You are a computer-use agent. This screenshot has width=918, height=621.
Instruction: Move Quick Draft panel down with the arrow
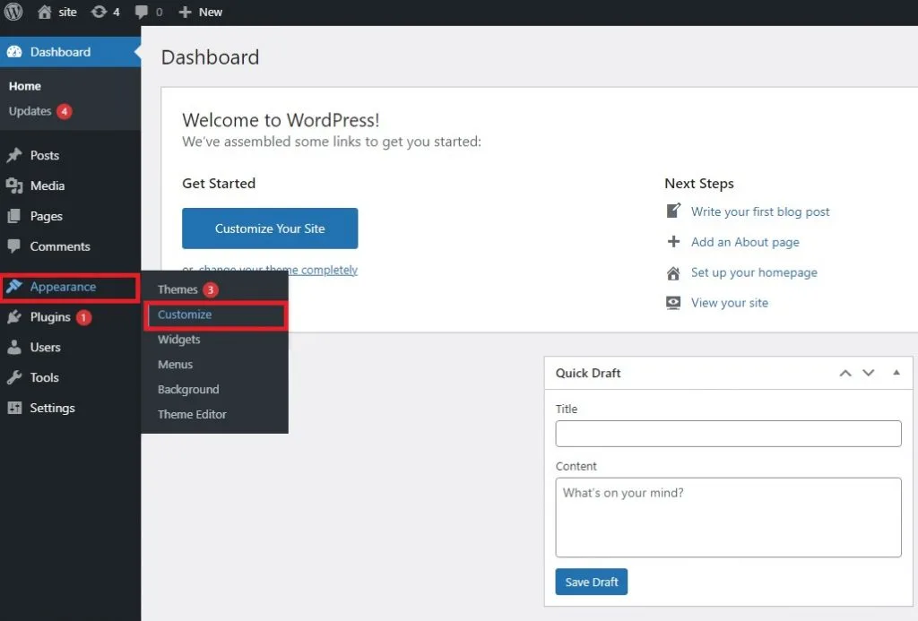[869, 373]
